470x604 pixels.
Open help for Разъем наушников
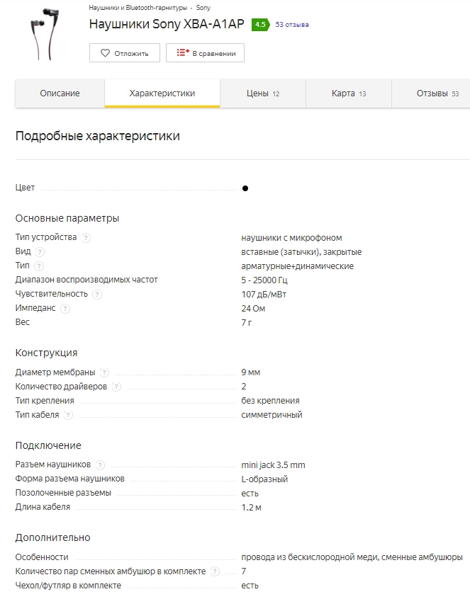point(100,465)
